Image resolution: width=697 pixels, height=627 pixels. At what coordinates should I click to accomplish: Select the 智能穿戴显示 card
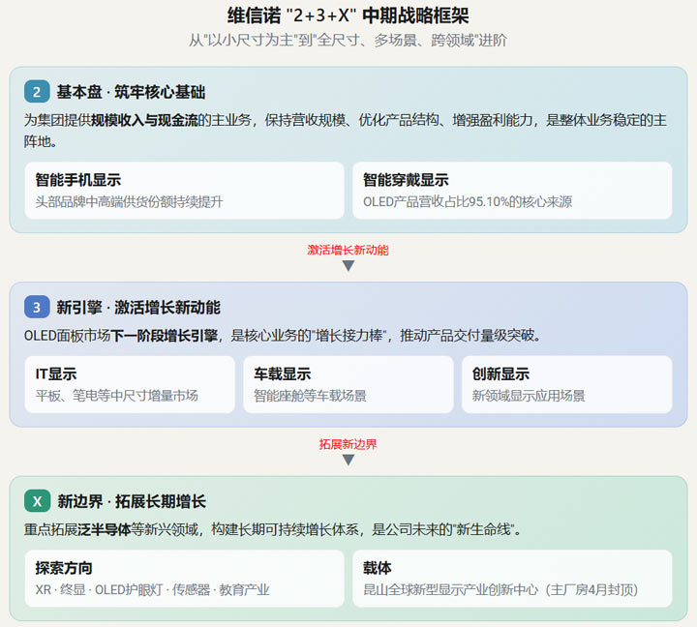(x=512, y=191)
